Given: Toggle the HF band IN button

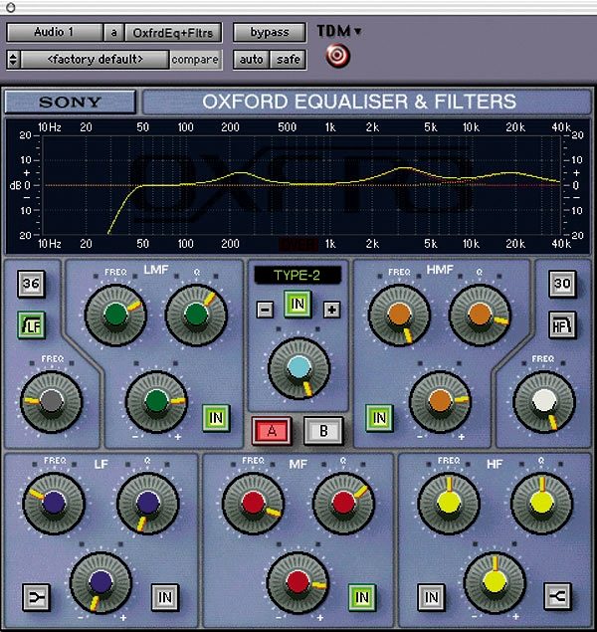Looking at the screenshot, I should [x=431, y=597].
